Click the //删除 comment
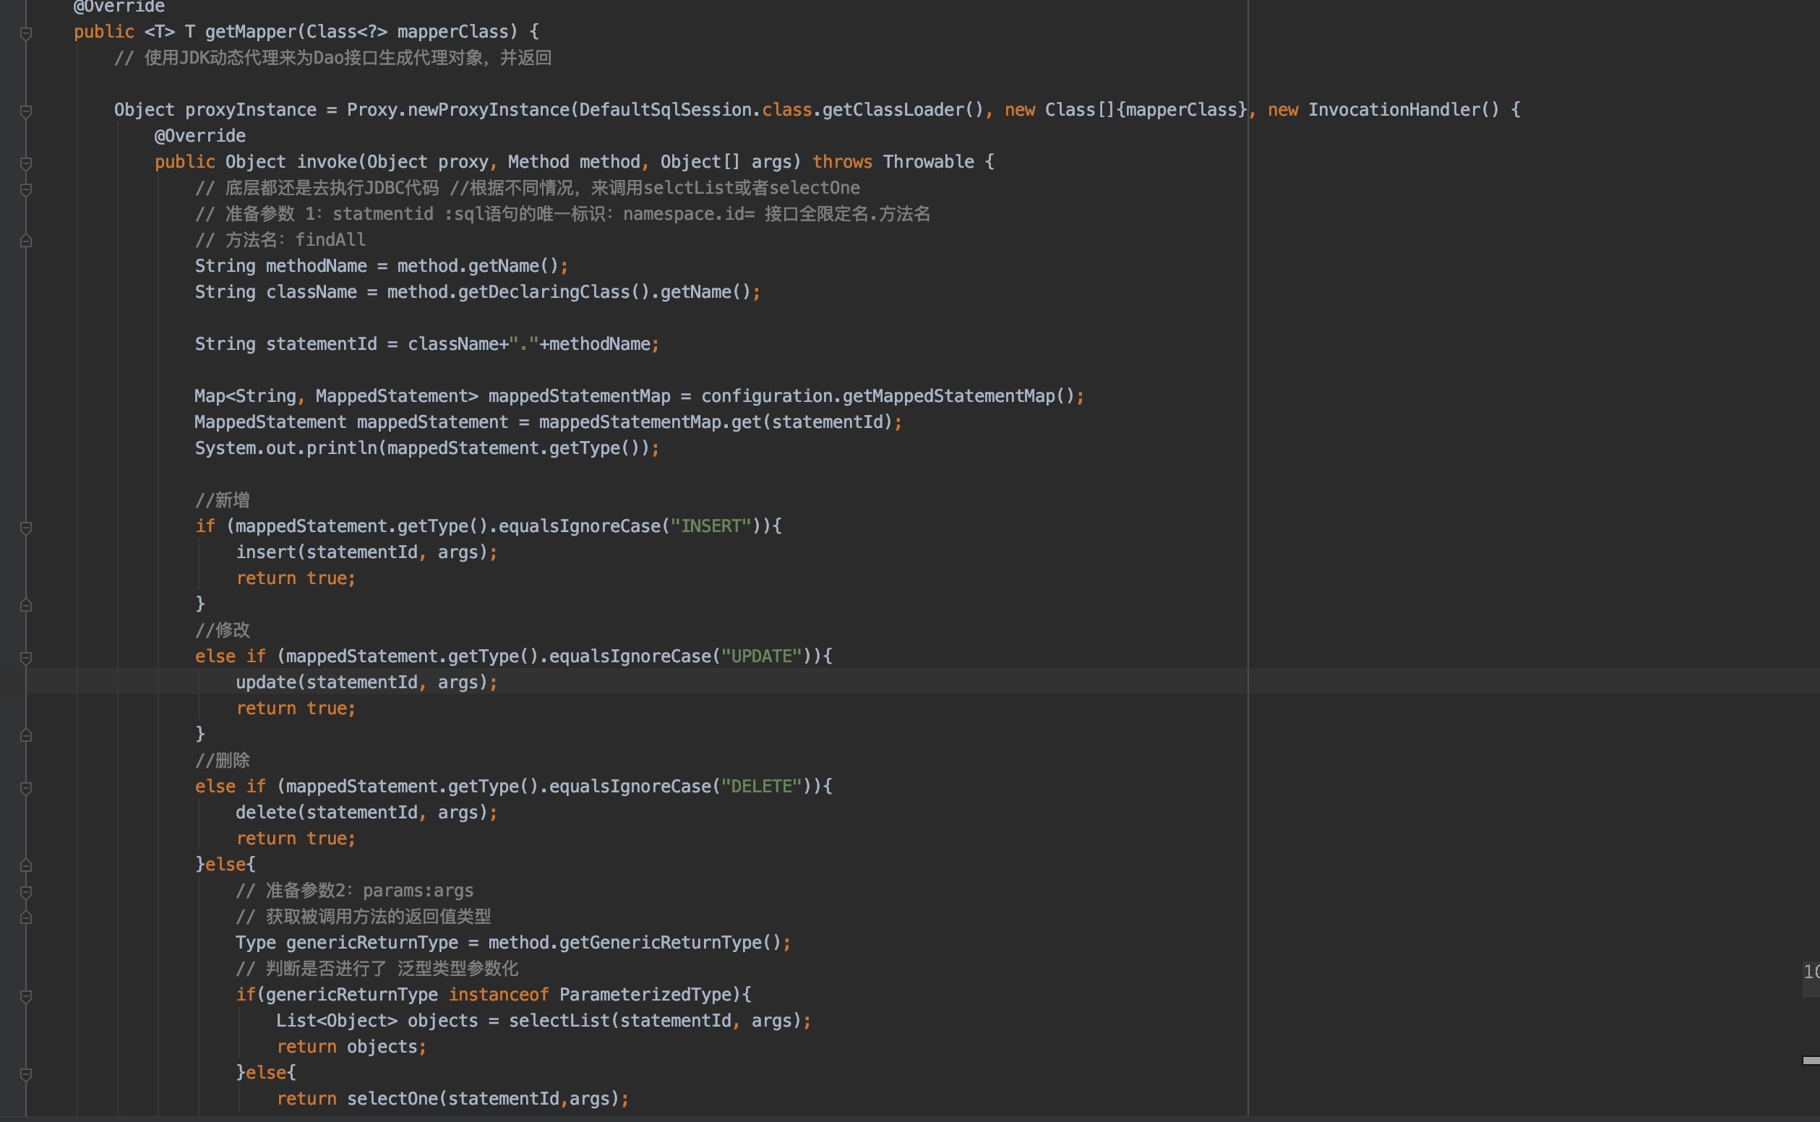 [223, 761]
